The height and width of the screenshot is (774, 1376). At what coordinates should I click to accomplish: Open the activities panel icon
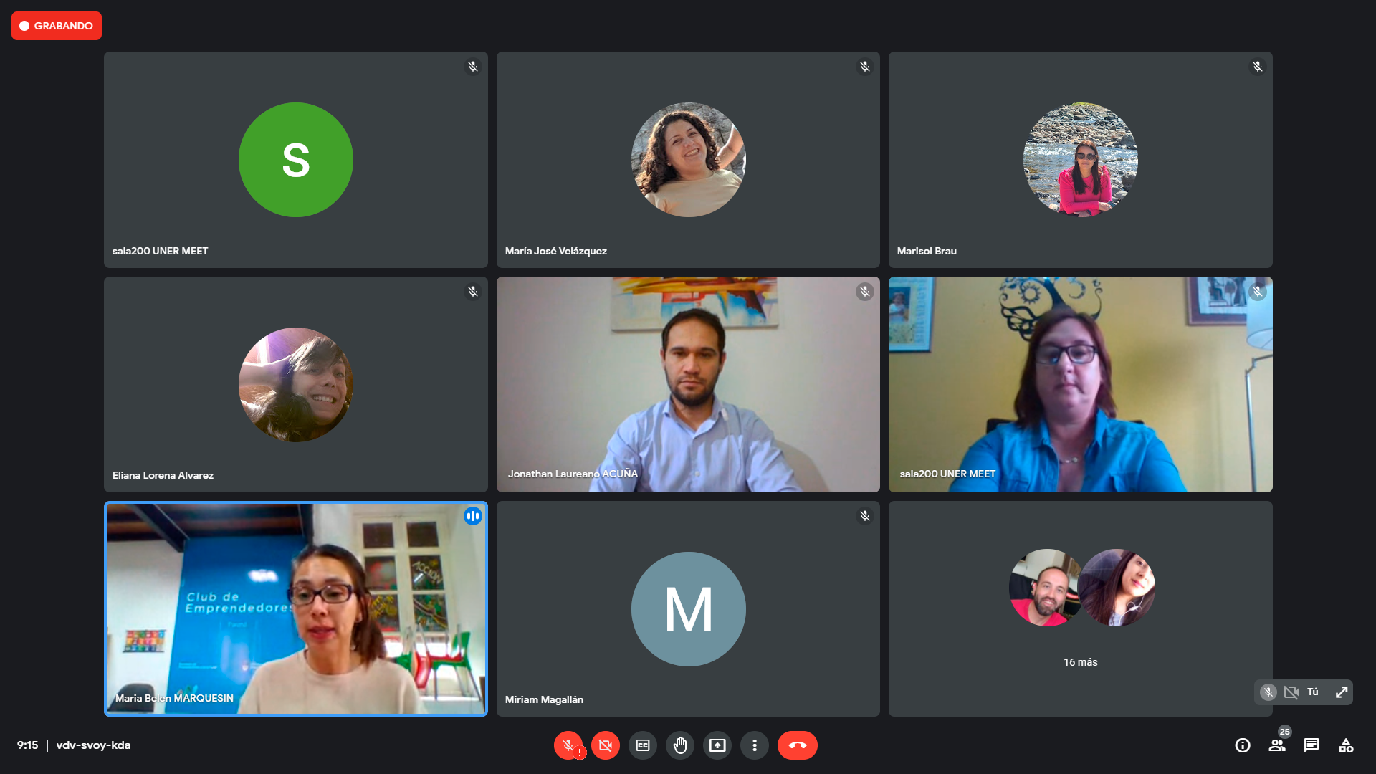(1346, 745)
